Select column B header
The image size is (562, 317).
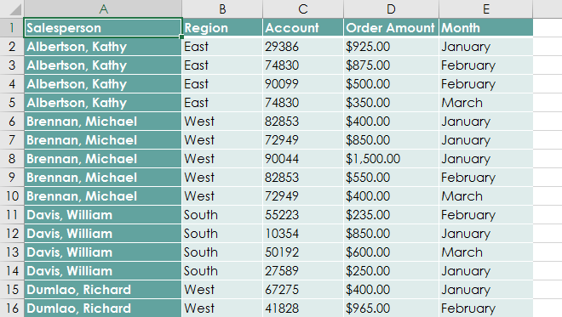222,9
